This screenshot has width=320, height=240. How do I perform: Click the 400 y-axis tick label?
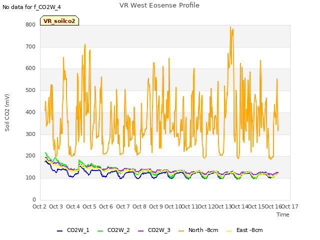30,112
